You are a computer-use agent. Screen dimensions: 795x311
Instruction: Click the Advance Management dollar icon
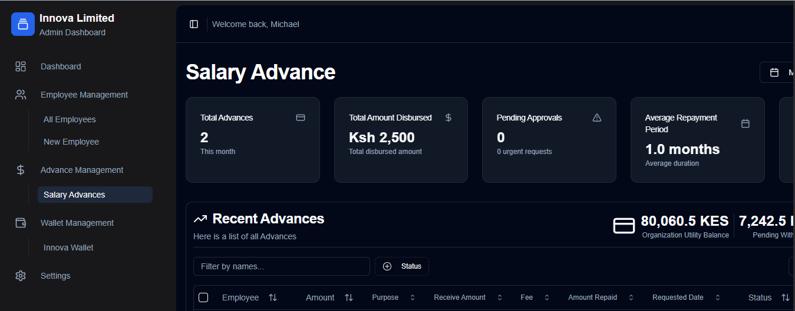(21, 170)
